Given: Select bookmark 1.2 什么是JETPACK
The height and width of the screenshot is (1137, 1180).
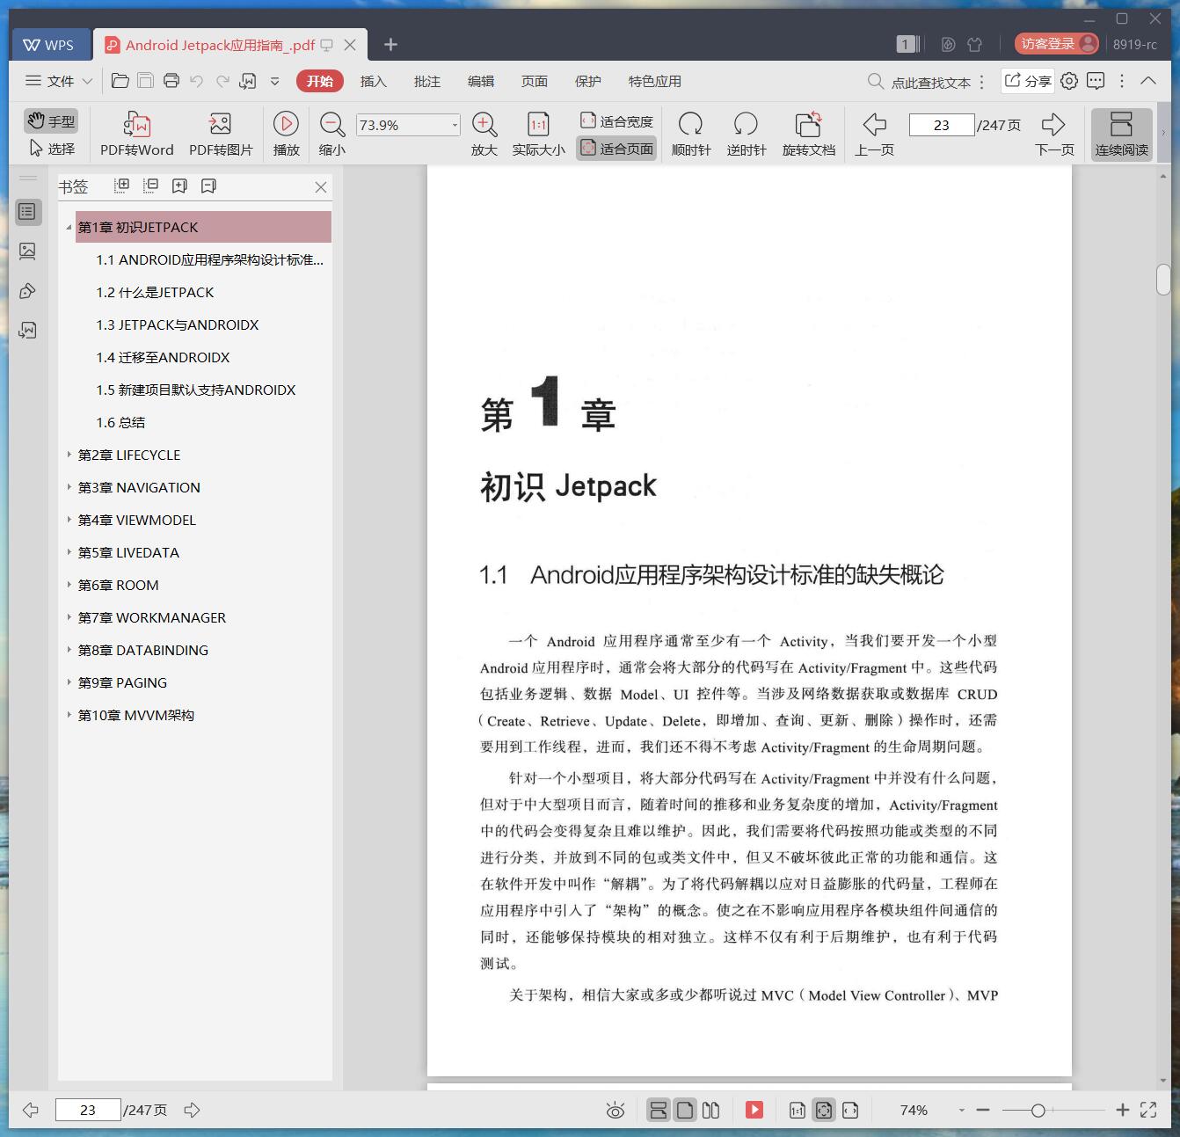Looking at the screenshot, I should point(155,292).
